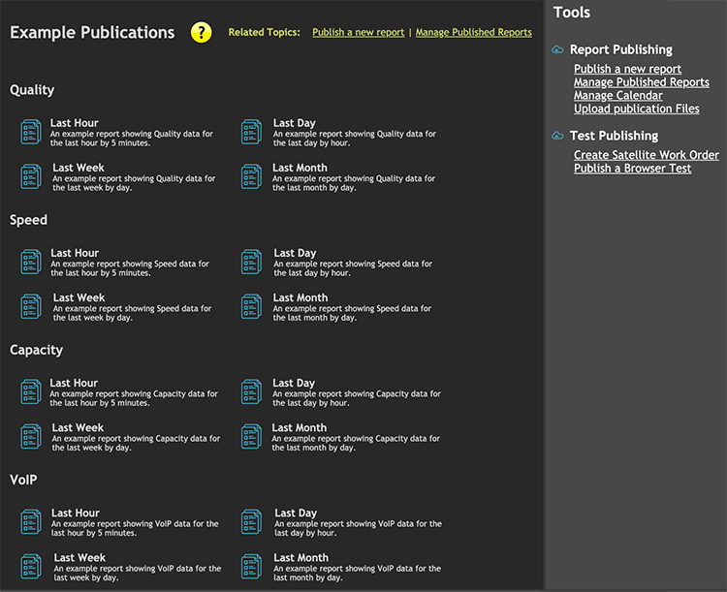Screen dimensions: 727x592
Task: Open Publish a new report in Related Topics
Action: (358, 32)
